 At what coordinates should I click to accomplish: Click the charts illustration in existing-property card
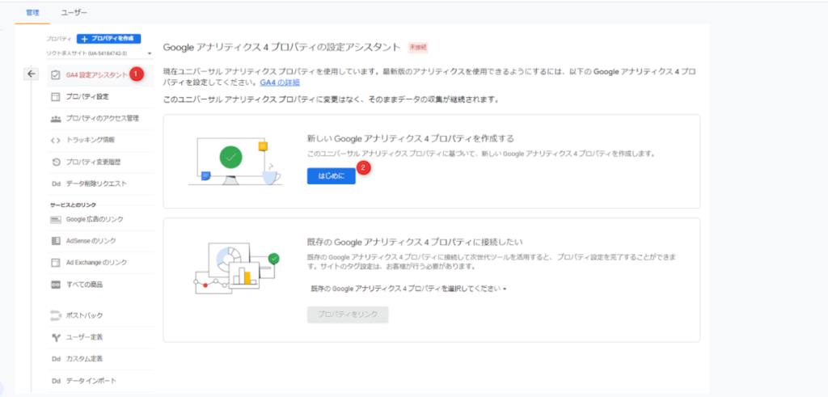(235, 268)
